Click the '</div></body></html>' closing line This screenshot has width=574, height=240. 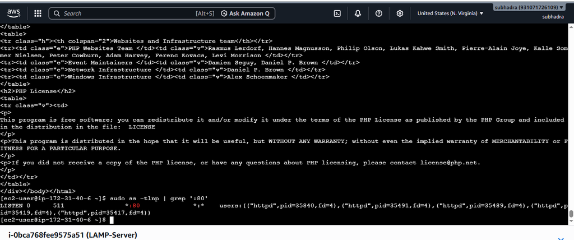pos(38,191)
